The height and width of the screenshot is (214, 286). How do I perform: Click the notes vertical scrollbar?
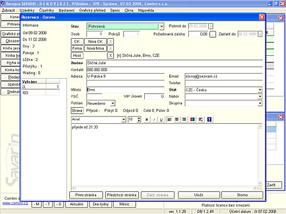[260, 155]
